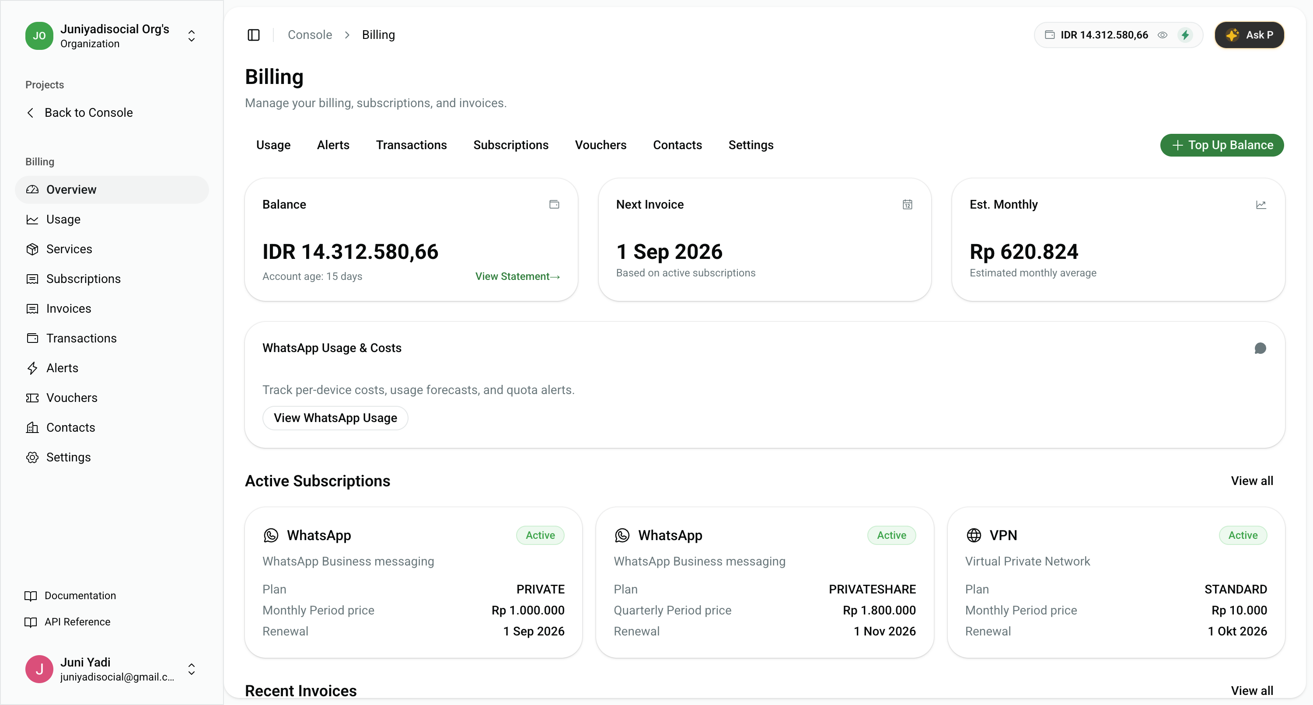The image size is (1313, 705).
Task: Expand the Juni Yadi user menu
Action: coord(192,669)
